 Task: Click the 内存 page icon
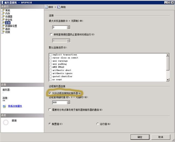pos(3,13)
